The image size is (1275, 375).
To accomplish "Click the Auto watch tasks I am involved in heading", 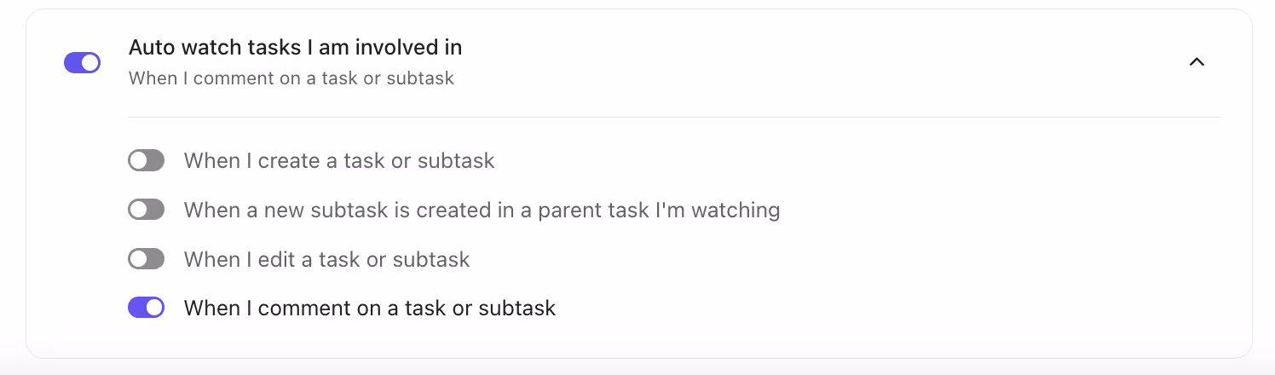I will coord(295,48).
